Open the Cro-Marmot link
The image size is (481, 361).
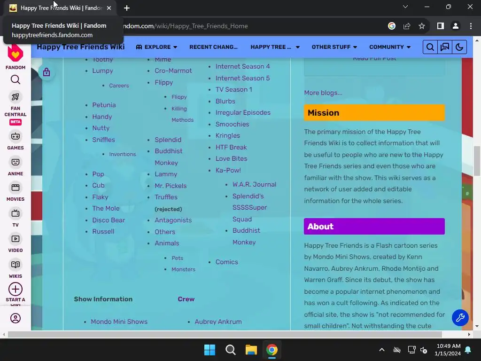(x=173, y=71)
